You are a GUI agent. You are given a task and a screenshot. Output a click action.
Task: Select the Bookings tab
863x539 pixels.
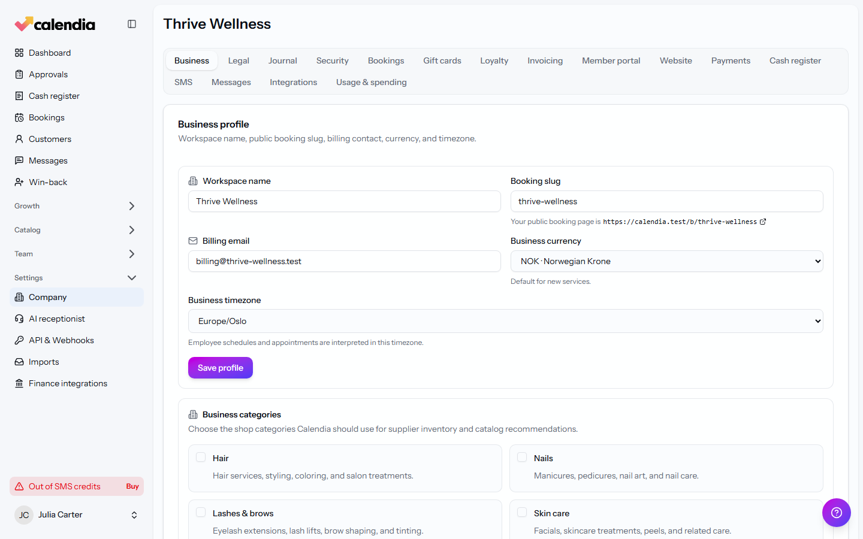[386, 60]
